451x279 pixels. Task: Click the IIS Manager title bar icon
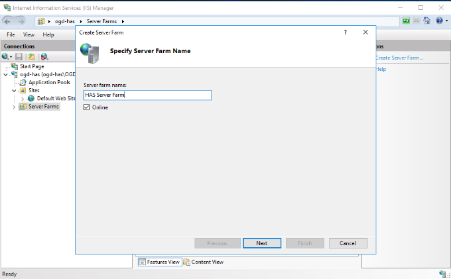[7, 7]
